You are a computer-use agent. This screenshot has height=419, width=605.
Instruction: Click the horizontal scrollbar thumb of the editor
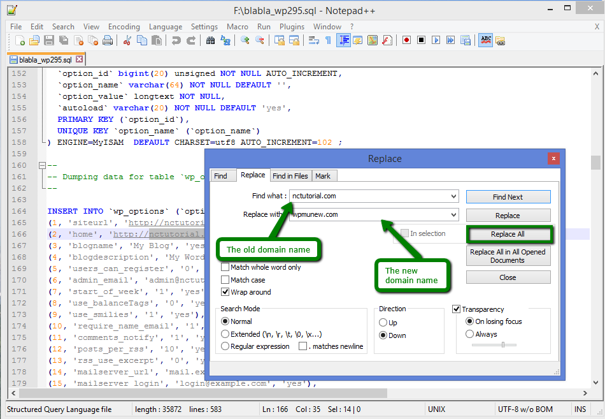coord(203,393)
